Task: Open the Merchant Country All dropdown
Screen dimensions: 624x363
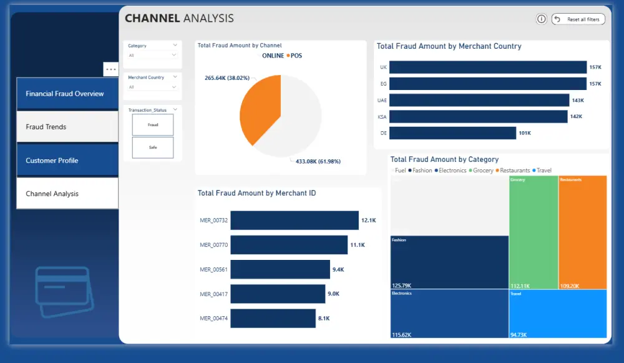Action: (152, 87)
